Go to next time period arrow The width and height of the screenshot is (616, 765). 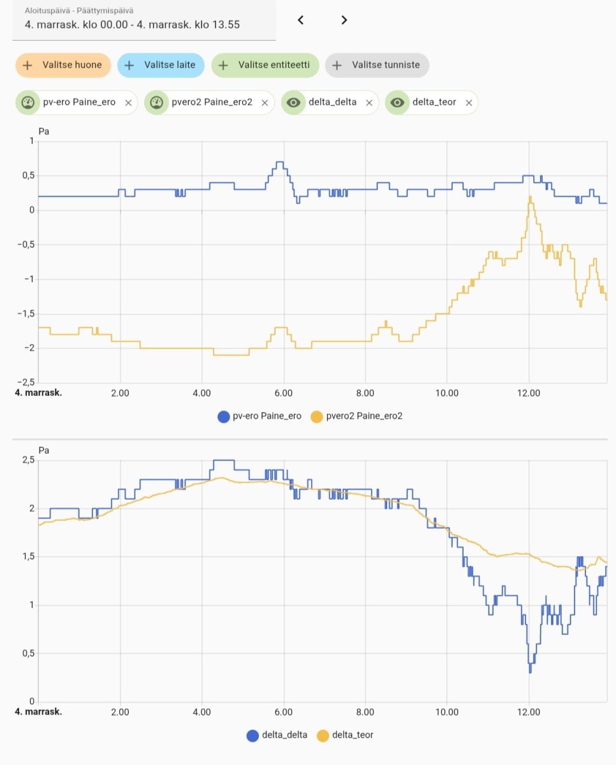[x=344, y=20]
